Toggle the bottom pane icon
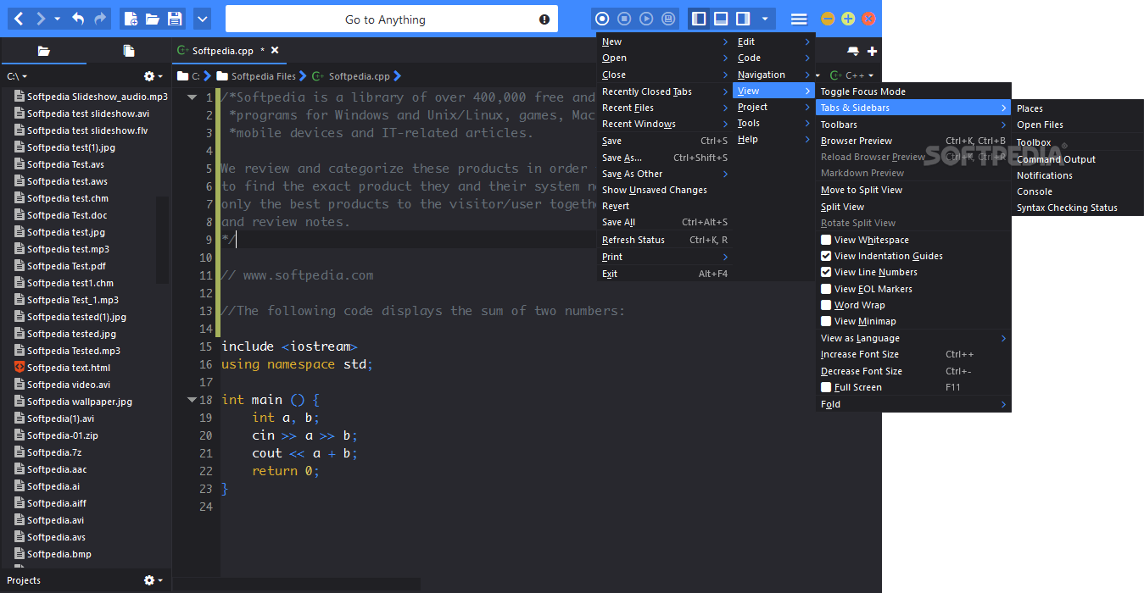This screenshot has width=1144, height=593. click(x=721, y=19)
